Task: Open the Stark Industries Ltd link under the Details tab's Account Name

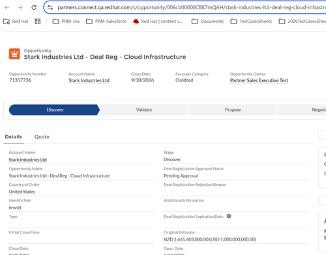Action: (28, 160)
